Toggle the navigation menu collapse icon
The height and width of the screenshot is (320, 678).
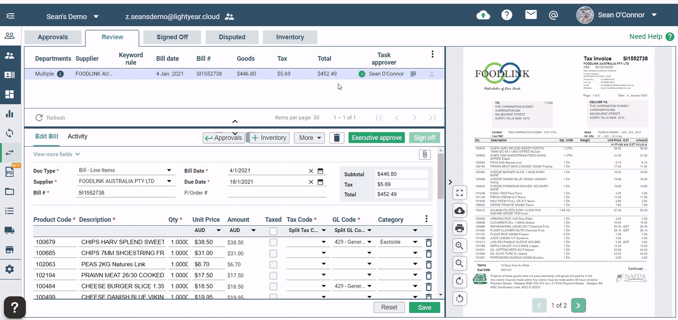(x=10, y=16)
